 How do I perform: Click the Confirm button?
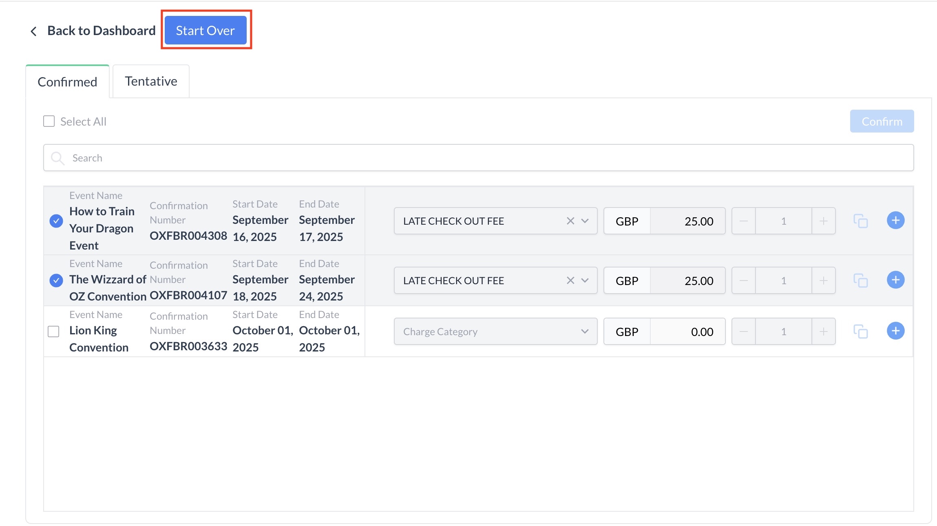tap(882, 122)
